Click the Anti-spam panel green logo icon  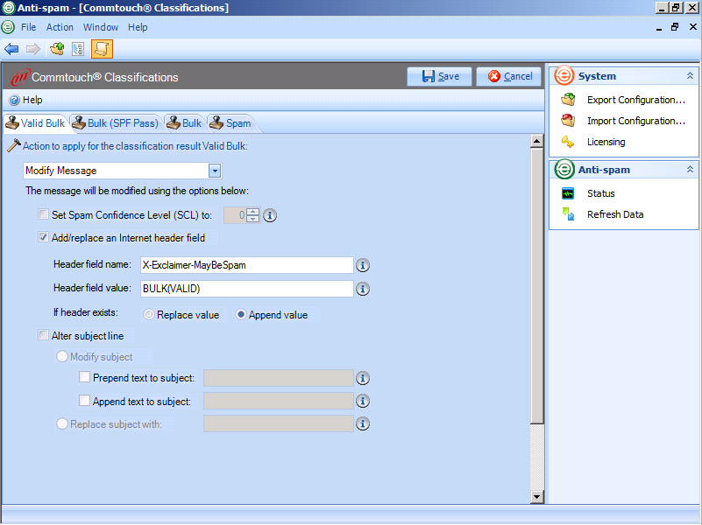point(564,170)
